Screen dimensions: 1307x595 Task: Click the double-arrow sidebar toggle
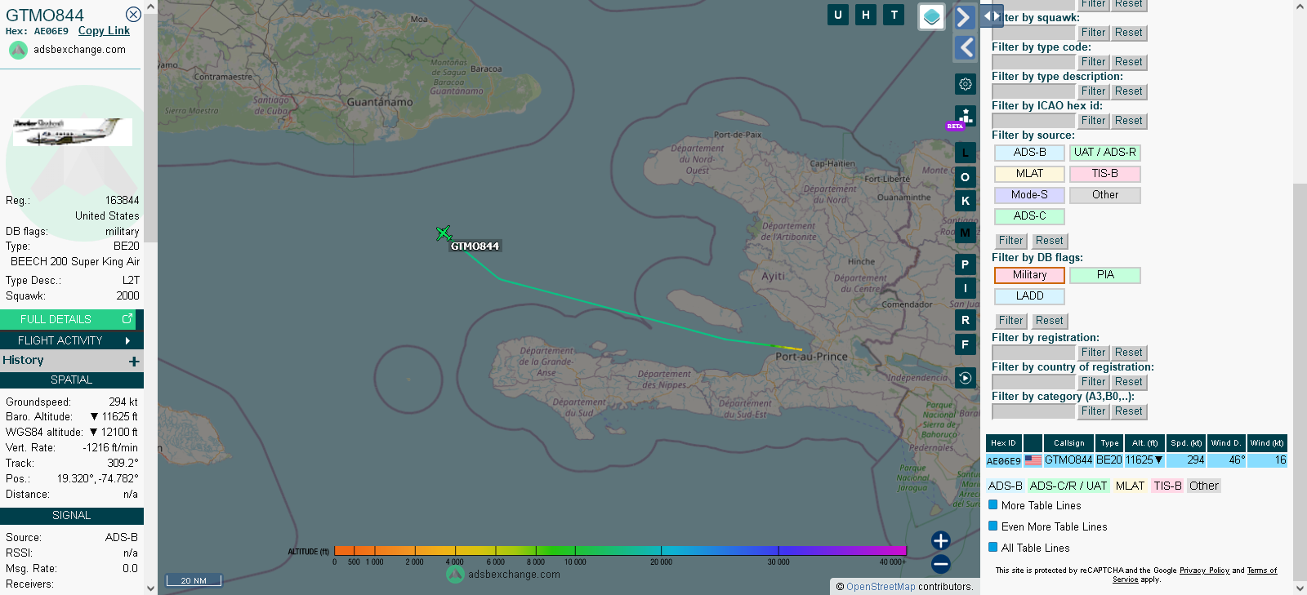992,16
